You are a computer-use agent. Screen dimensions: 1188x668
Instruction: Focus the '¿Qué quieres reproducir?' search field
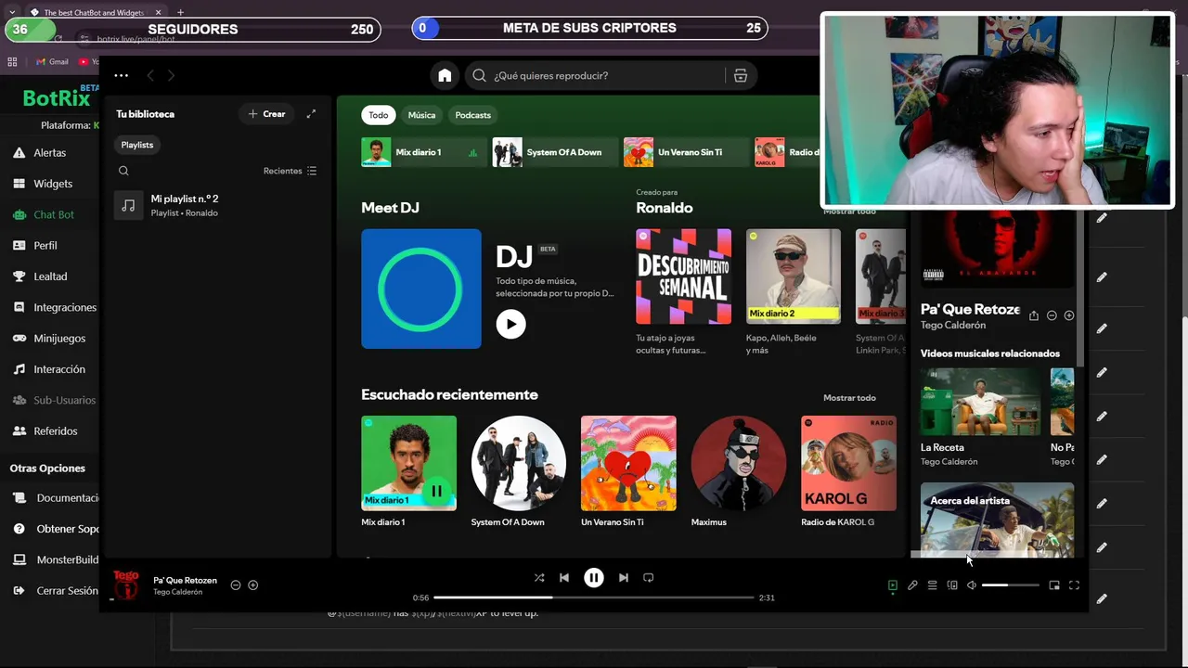click(x=597, y=75)
